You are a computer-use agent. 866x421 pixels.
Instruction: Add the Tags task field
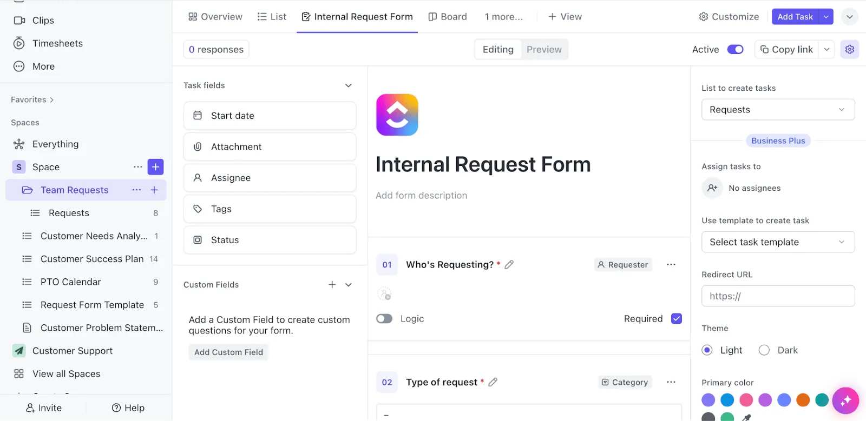click(270, 209)
